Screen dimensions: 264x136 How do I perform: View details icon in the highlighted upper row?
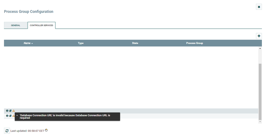pyautogui.click(x=7, y=111)
